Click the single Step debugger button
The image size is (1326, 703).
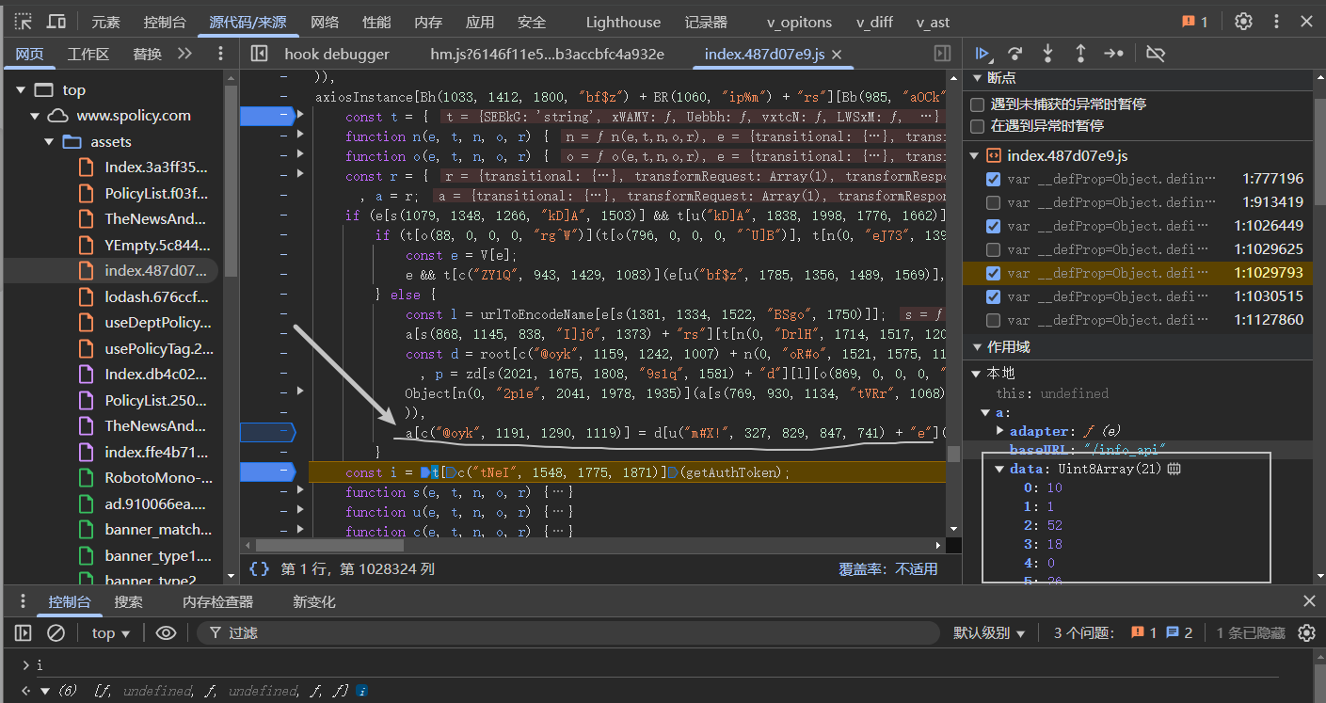[x=1114, y=54]
